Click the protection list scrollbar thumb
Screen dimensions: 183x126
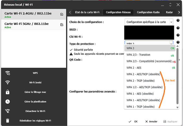[177, 76]
